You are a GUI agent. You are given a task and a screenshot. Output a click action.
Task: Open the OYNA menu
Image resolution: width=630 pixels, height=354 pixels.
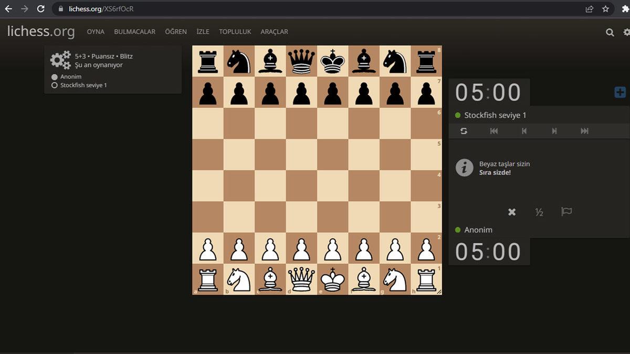coord(96,32)
